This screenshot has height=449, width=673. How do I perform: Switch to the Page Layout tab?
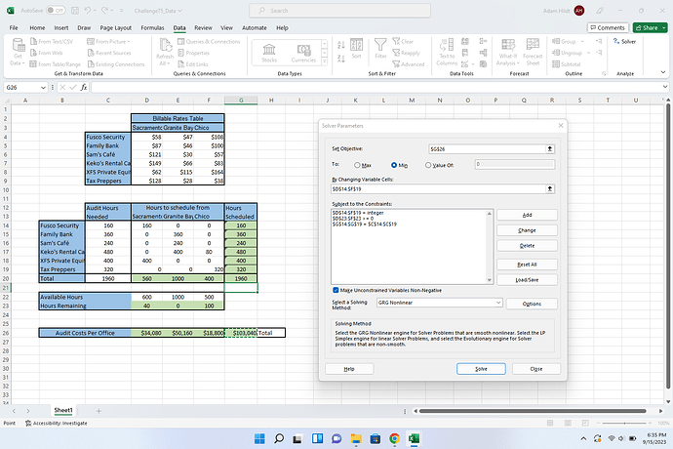[115, 27]
